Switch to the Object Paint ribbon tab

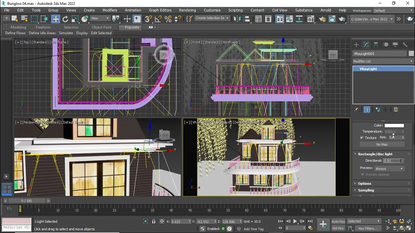pyautogui.click(x=101, y=27)
